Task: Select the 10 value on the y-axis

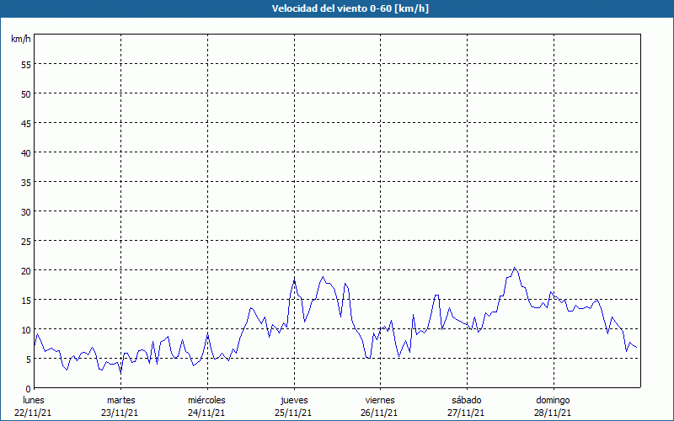Action: click(x=26, y=329)
